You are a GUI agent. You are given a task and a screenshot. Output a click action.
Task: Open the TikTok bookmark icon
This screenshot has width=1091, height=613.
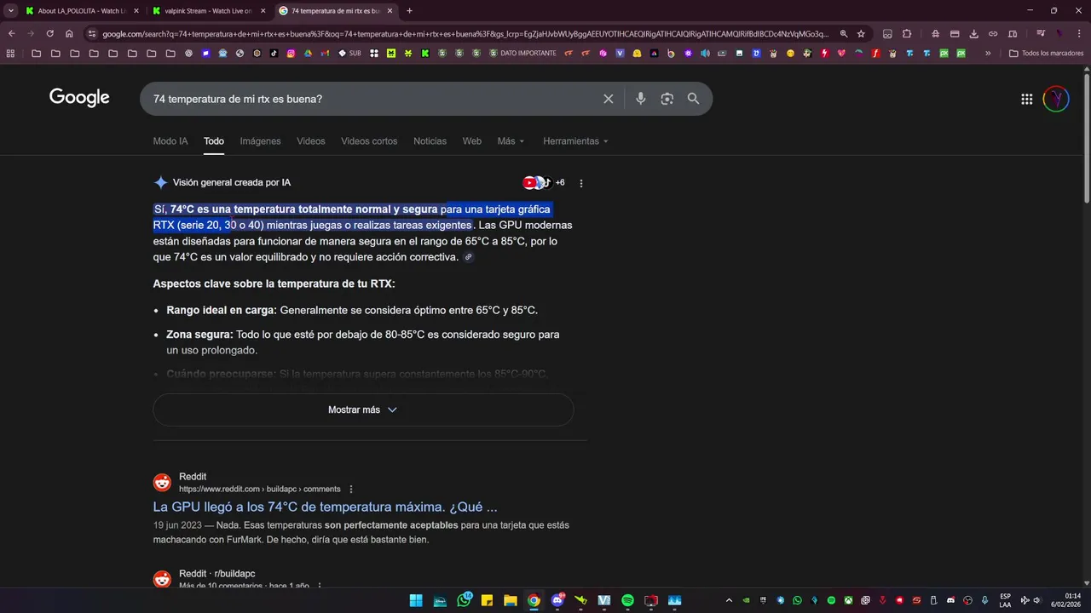pyautogui.click(x=274, y=53)
